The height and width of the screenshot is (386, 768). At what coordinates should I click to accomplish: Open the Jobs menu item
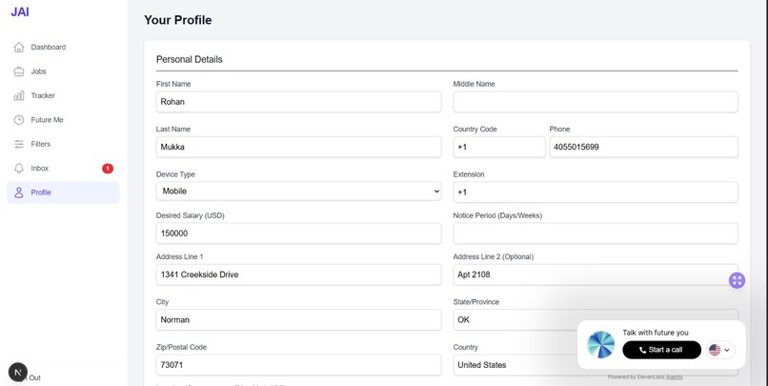point(38,71)
